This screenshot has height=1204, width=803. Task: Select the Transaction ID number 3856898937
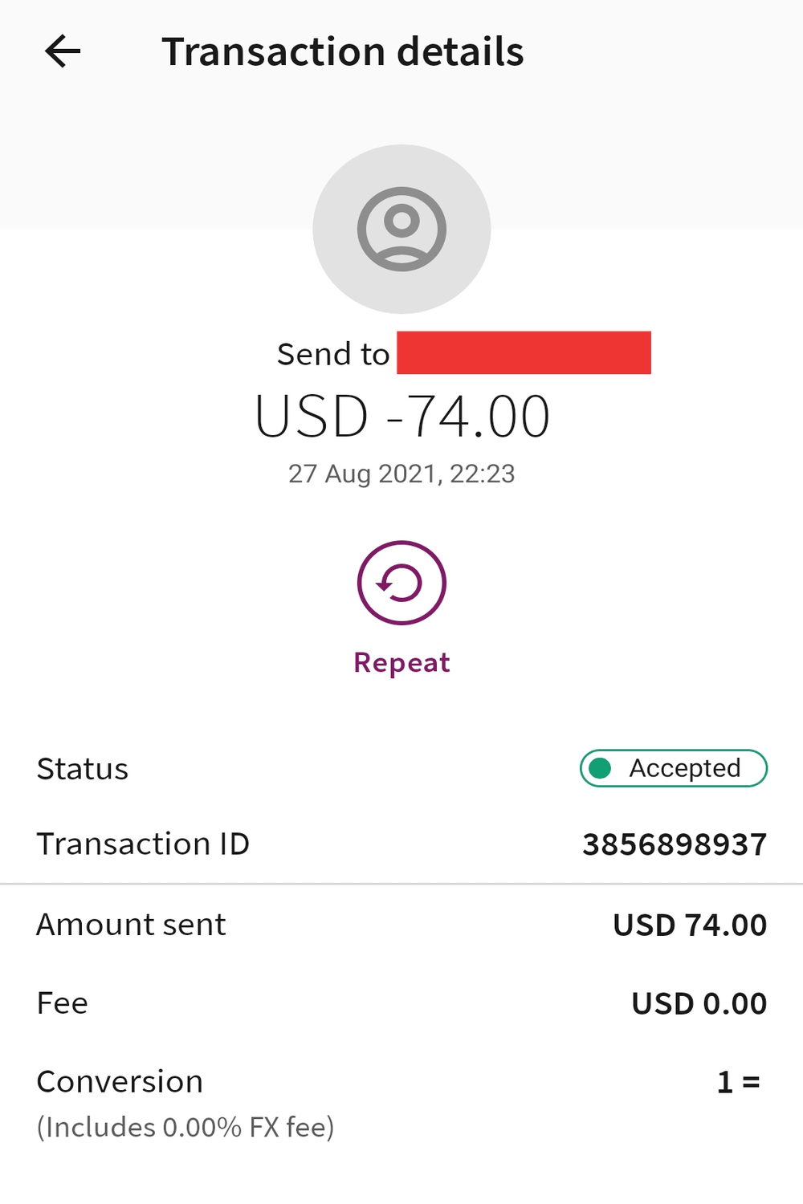coord(675,844)
